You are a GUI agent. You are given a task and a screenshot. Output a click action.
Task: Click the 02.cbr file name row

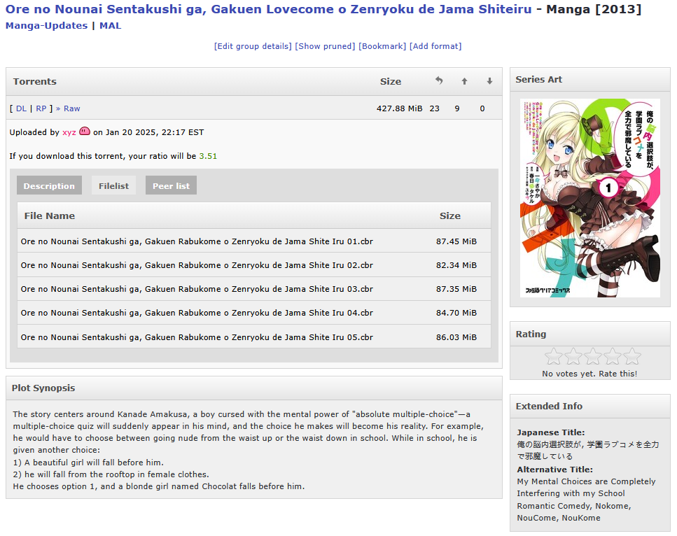(x=254, y=265)
